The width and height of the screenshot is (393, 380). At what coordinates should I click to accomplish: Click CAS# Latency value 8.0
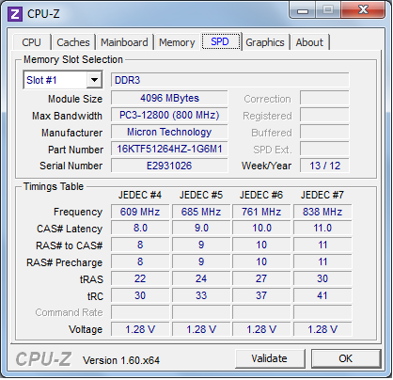pyautogui.click(x=140, y=228)
